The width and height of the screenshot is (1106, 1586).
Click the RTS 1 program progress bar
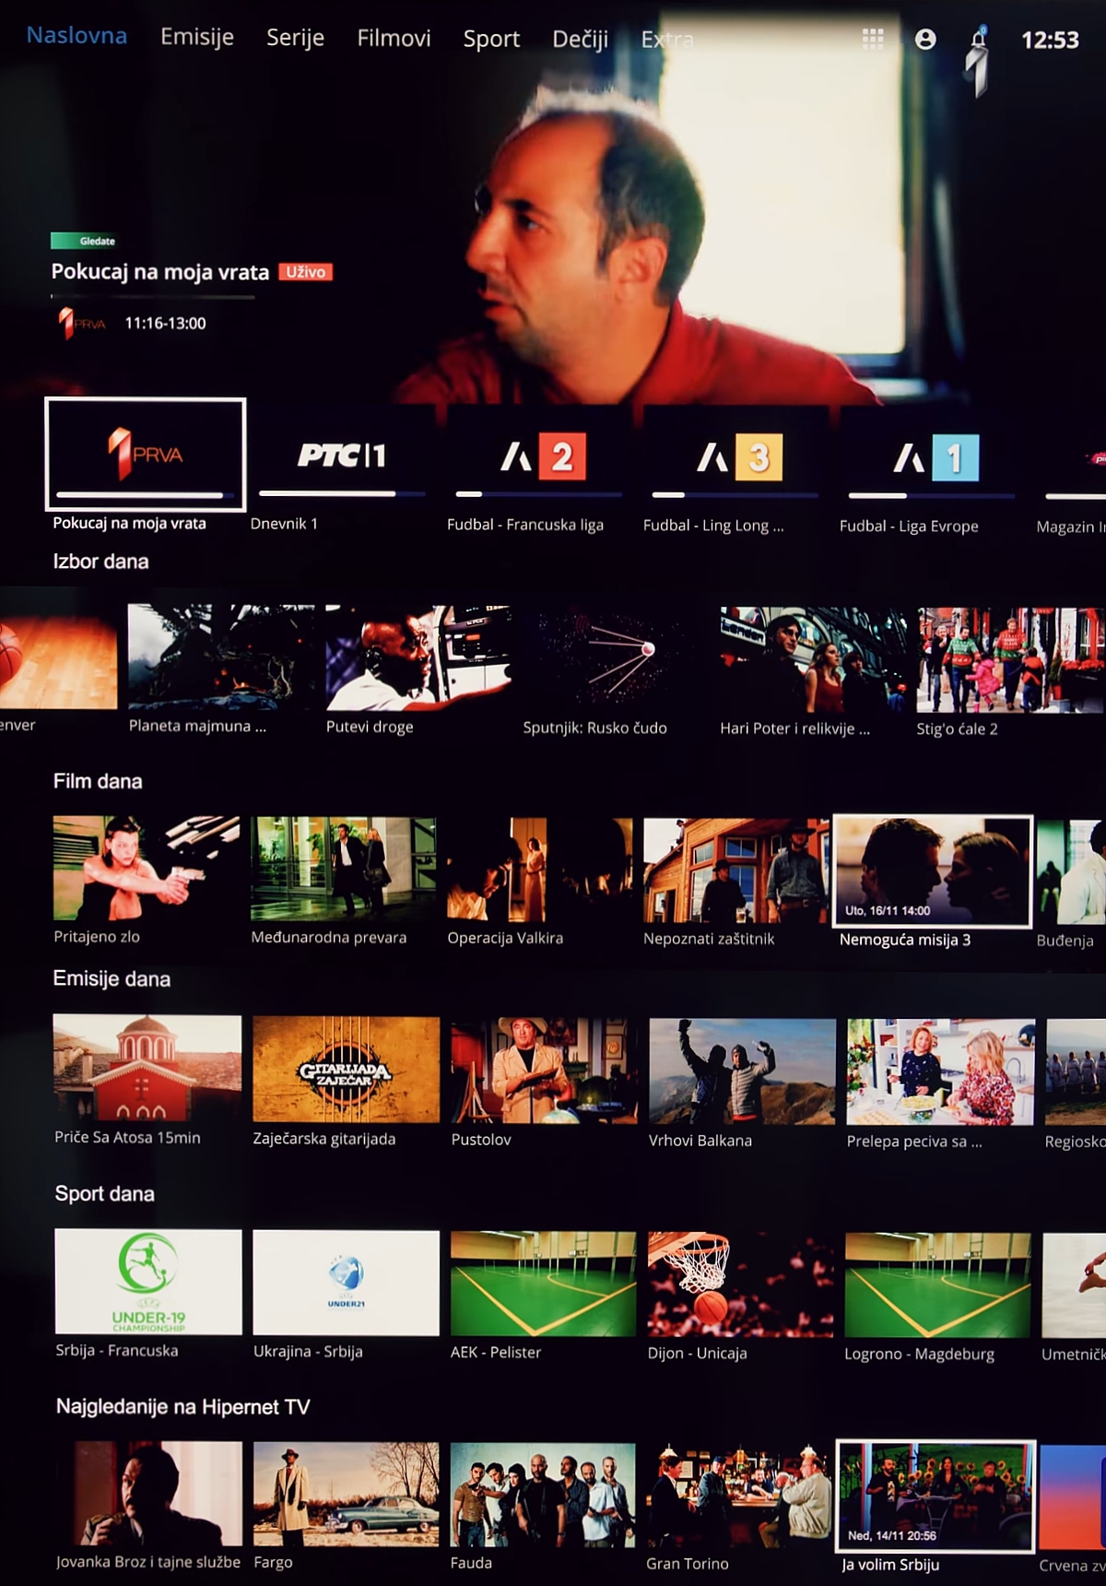click(342, 494)
